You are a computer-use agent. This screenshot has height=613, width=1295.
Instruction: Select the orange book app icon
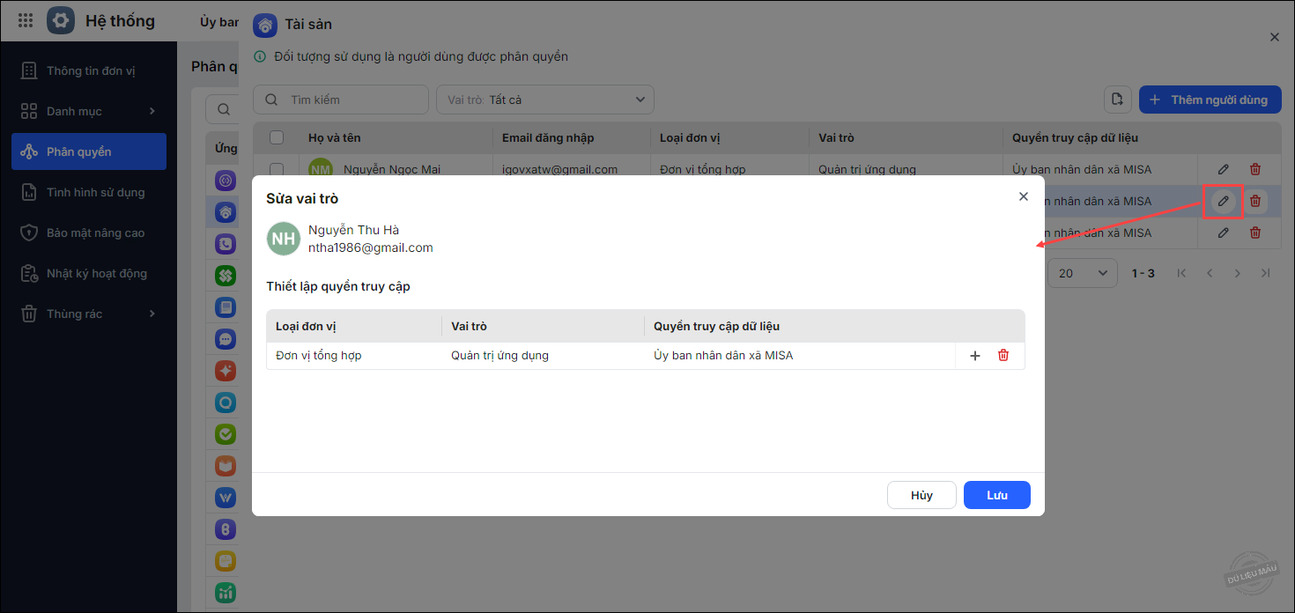pos(226,466)
